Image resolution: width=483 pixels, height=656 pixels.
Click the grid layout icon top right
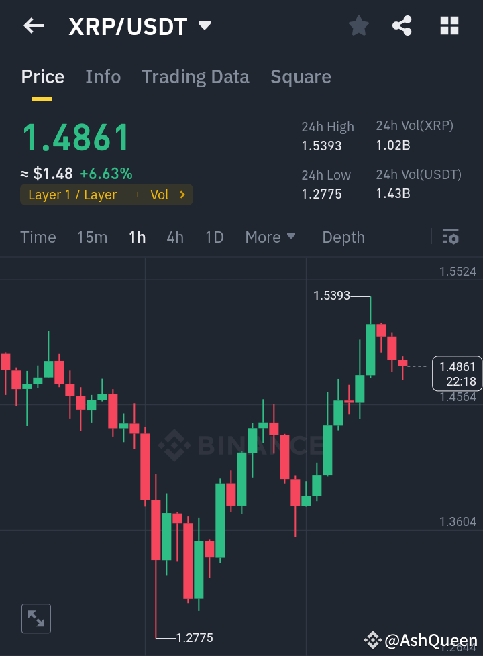pos(449,25)
